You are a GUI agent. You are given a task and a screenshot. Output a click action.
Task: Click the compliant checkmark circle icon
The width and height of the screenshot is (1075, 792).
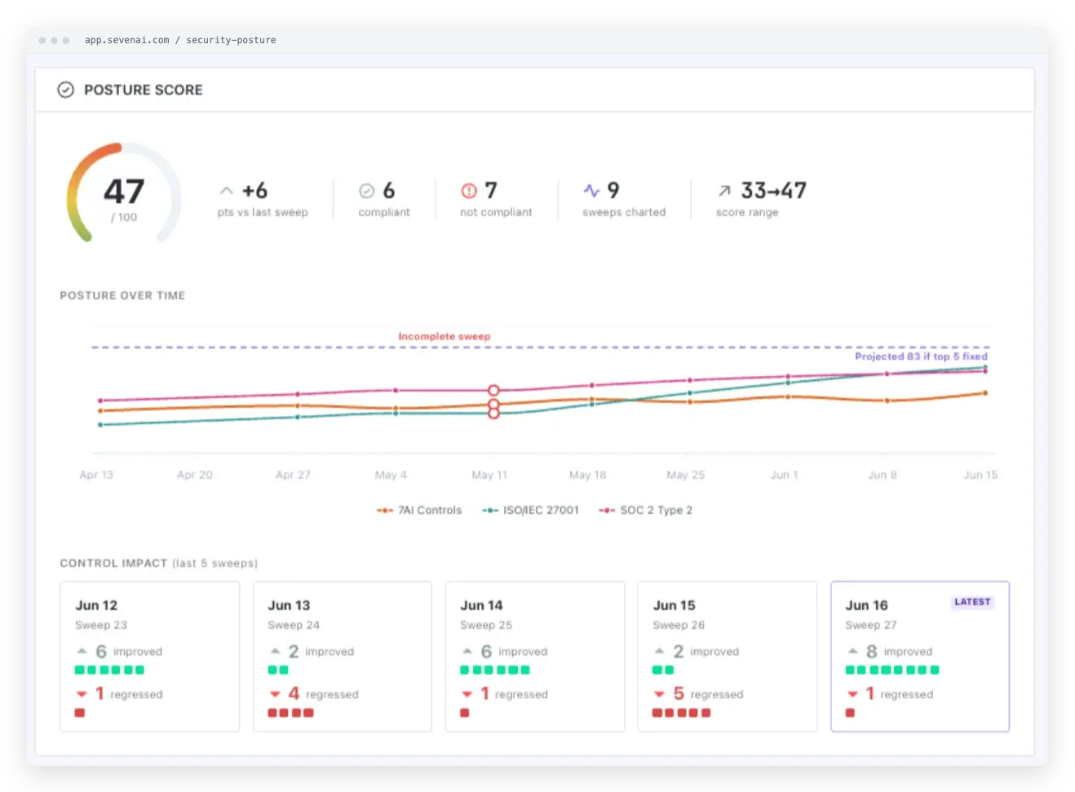(x=367, y=191)
